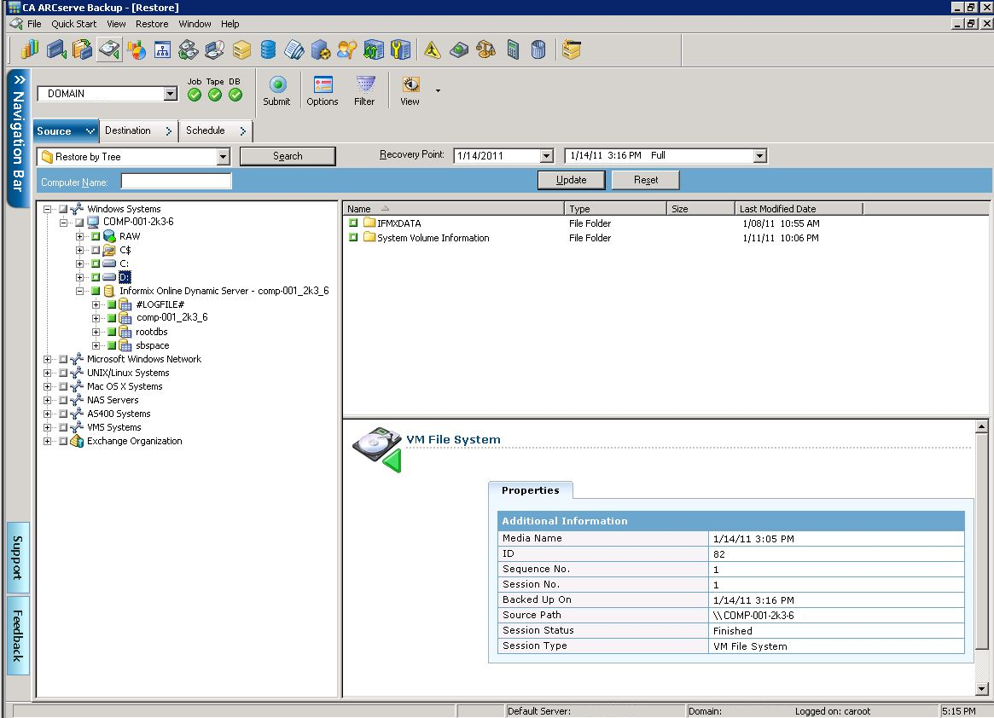994x718 pixels.
Task: Click inside the Computer Name field
Action: (176, 181)
